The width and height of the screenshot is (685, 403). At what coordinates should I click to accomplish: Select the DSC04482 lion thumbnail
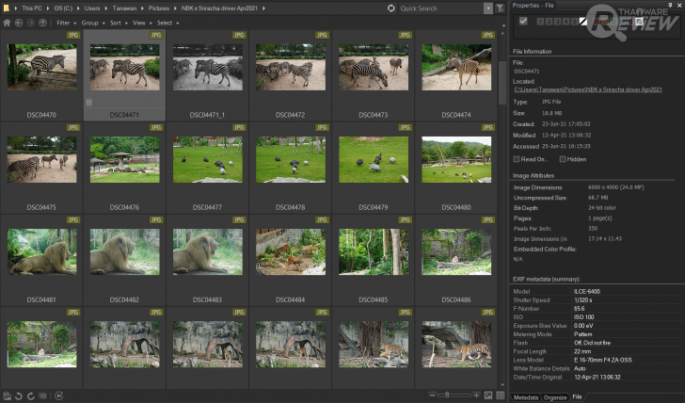click(x=124, y=251)
